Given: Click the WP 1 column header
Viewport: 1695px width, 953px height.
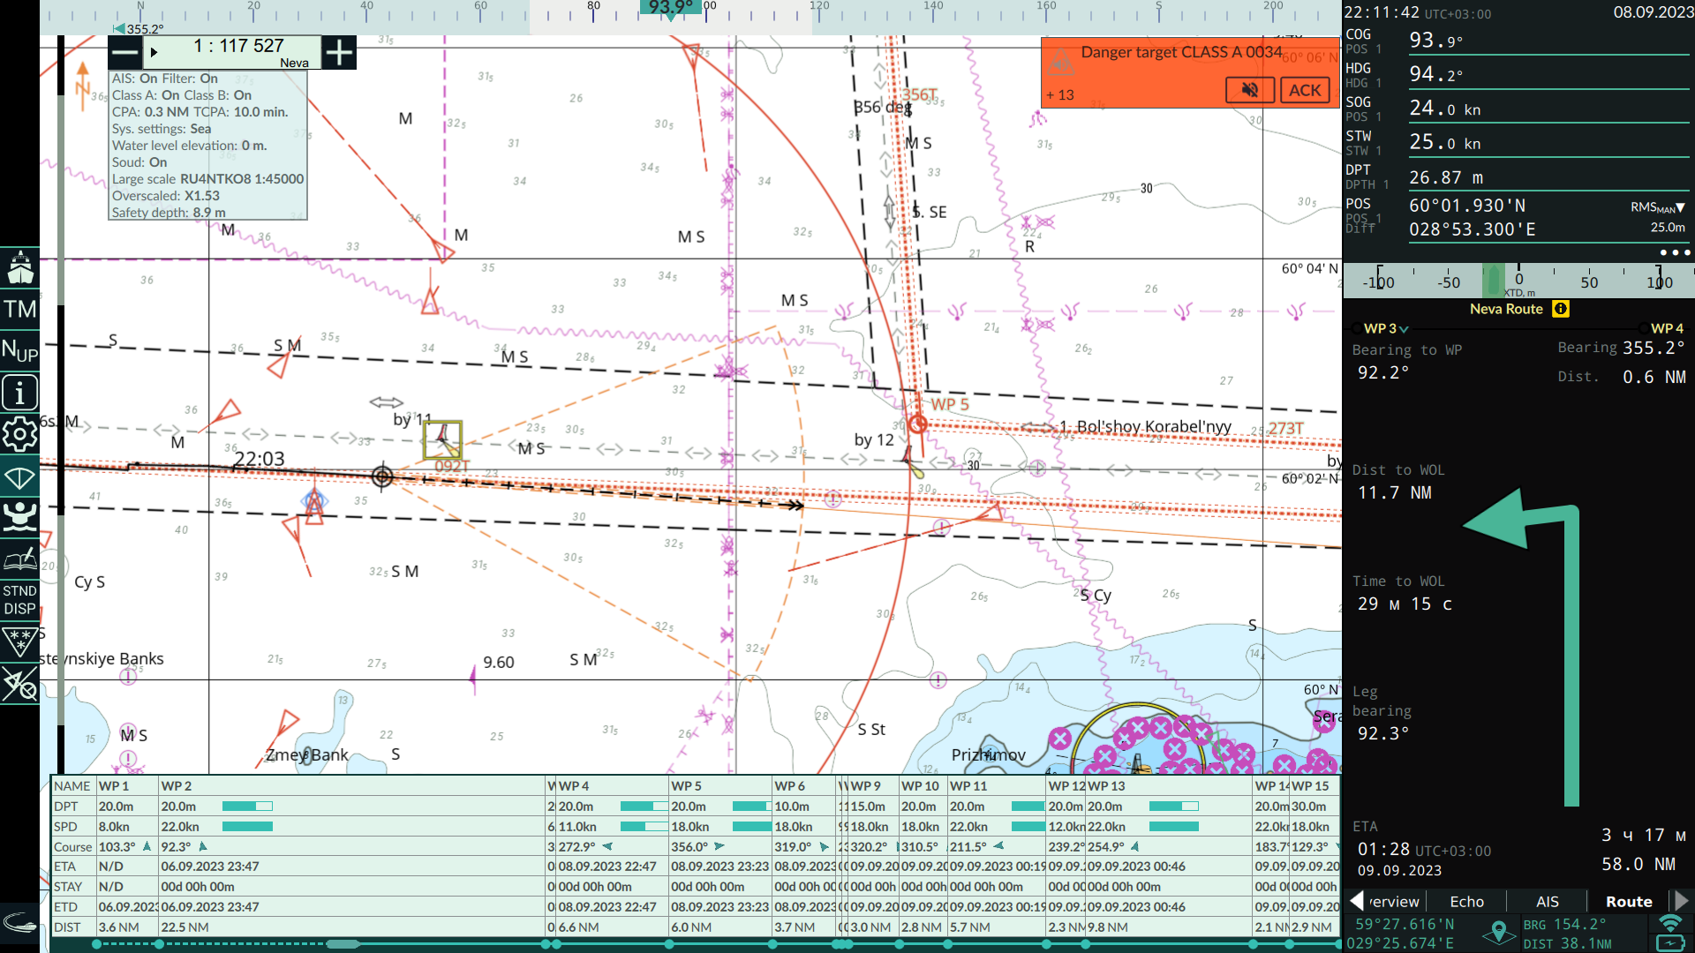Looking at the screenshot, I should (x=126, y=786).
